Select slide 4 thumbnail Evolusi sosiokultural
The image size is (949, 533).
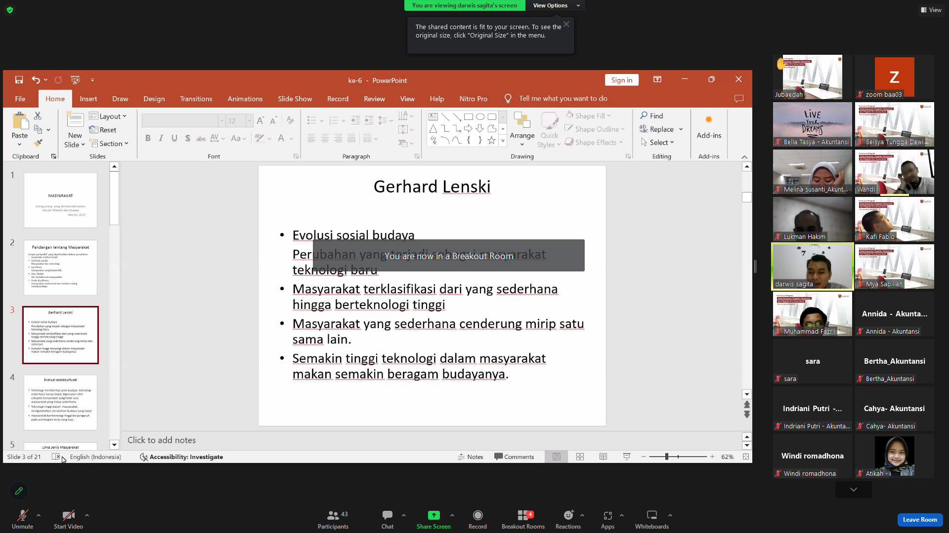pyautogui.click(x=61, y=402)
